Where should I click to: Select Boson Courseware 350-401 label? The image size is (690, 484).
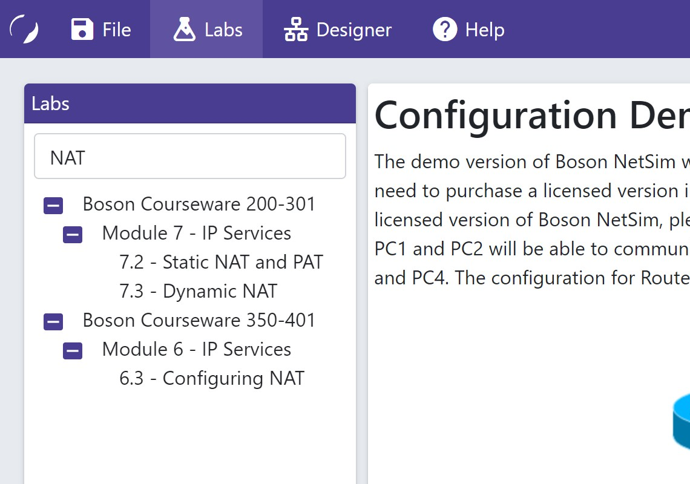(x=199, y=320)
